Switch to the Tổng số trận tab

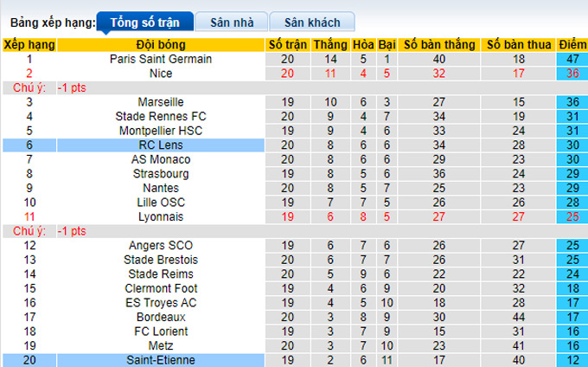(x=144, y=23)
